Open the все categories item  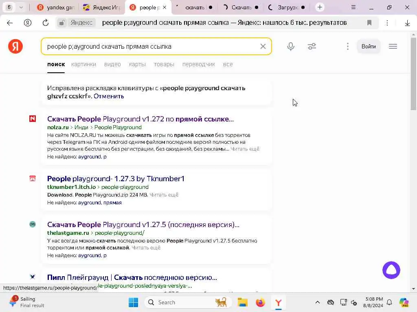(228, 65)
